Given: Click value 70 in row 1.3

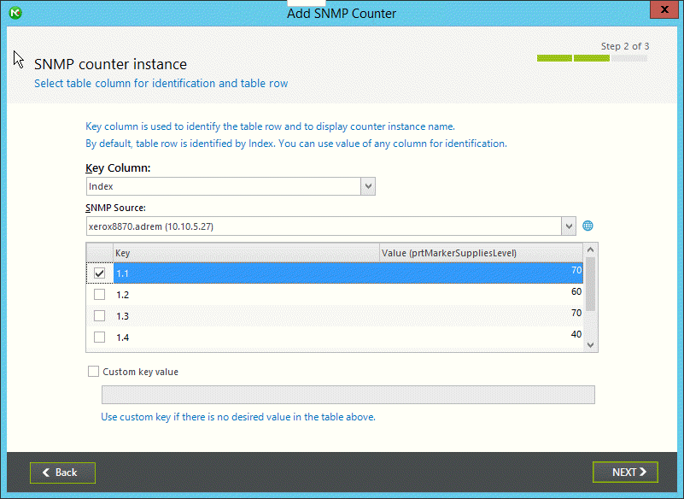Looking at the screenshot, I should pos(576,313).
